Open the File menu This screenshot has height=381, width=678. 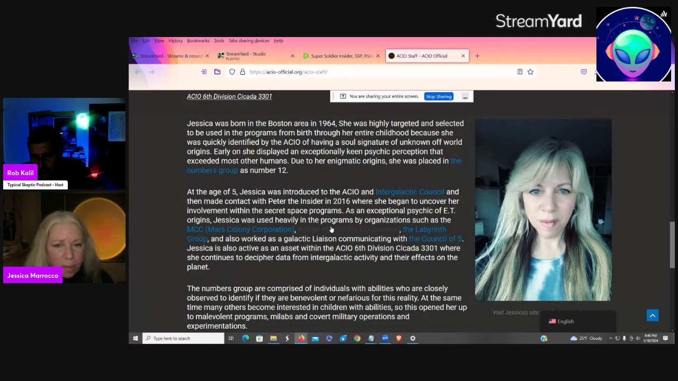point(135,41)
